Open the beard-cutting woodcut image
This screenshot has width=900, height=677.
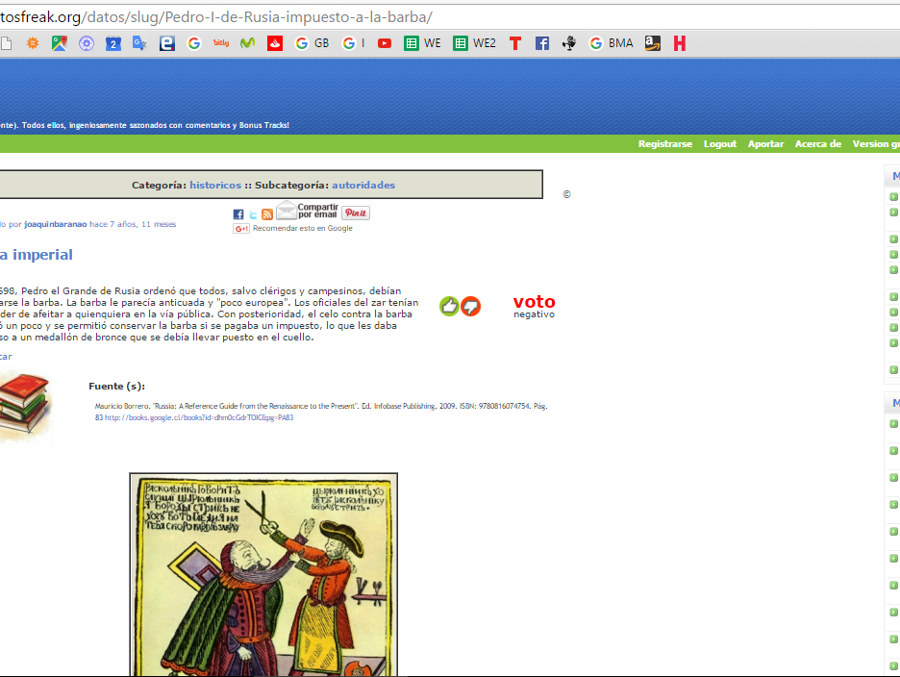click(x=263, y=575)
